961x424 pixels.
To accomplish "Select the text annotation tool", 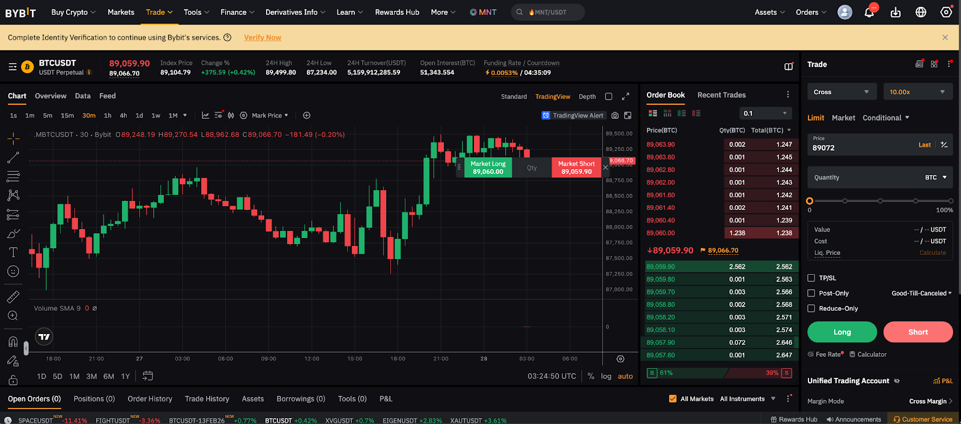I will pos(13,252).
